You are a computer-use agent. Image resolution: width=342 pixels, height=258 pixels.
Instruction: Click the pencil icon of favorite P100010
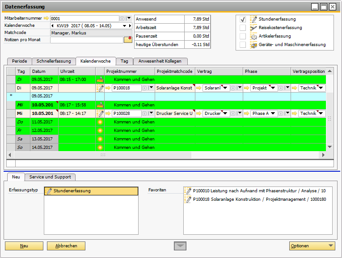[188, 191]
